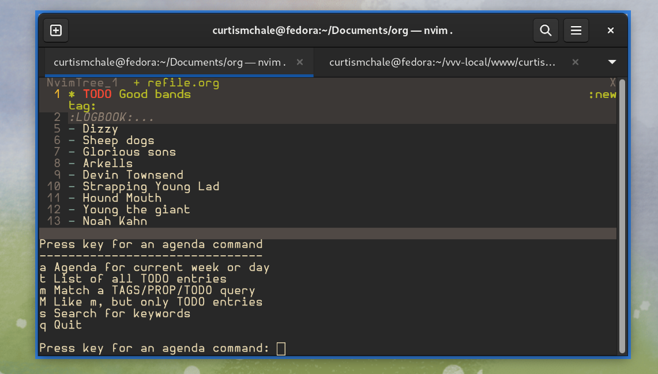Viewport: 658px width, 374px height.
Task: Click the agenda command input cursor
Action: 281,348
